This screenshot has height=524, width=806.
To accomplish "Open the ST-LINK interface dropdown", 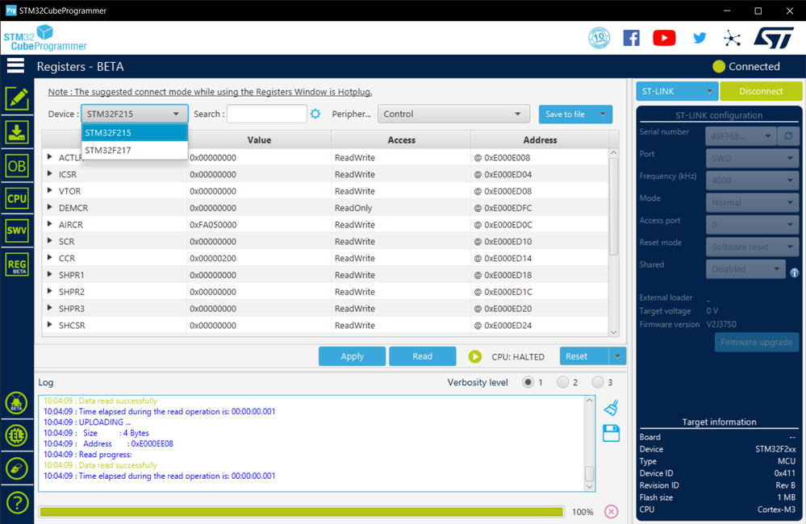I will [677, 91].
